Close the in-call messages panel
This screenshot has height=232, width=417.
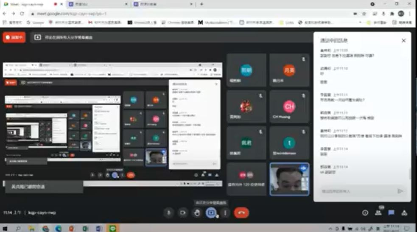(x=403, y=41)
